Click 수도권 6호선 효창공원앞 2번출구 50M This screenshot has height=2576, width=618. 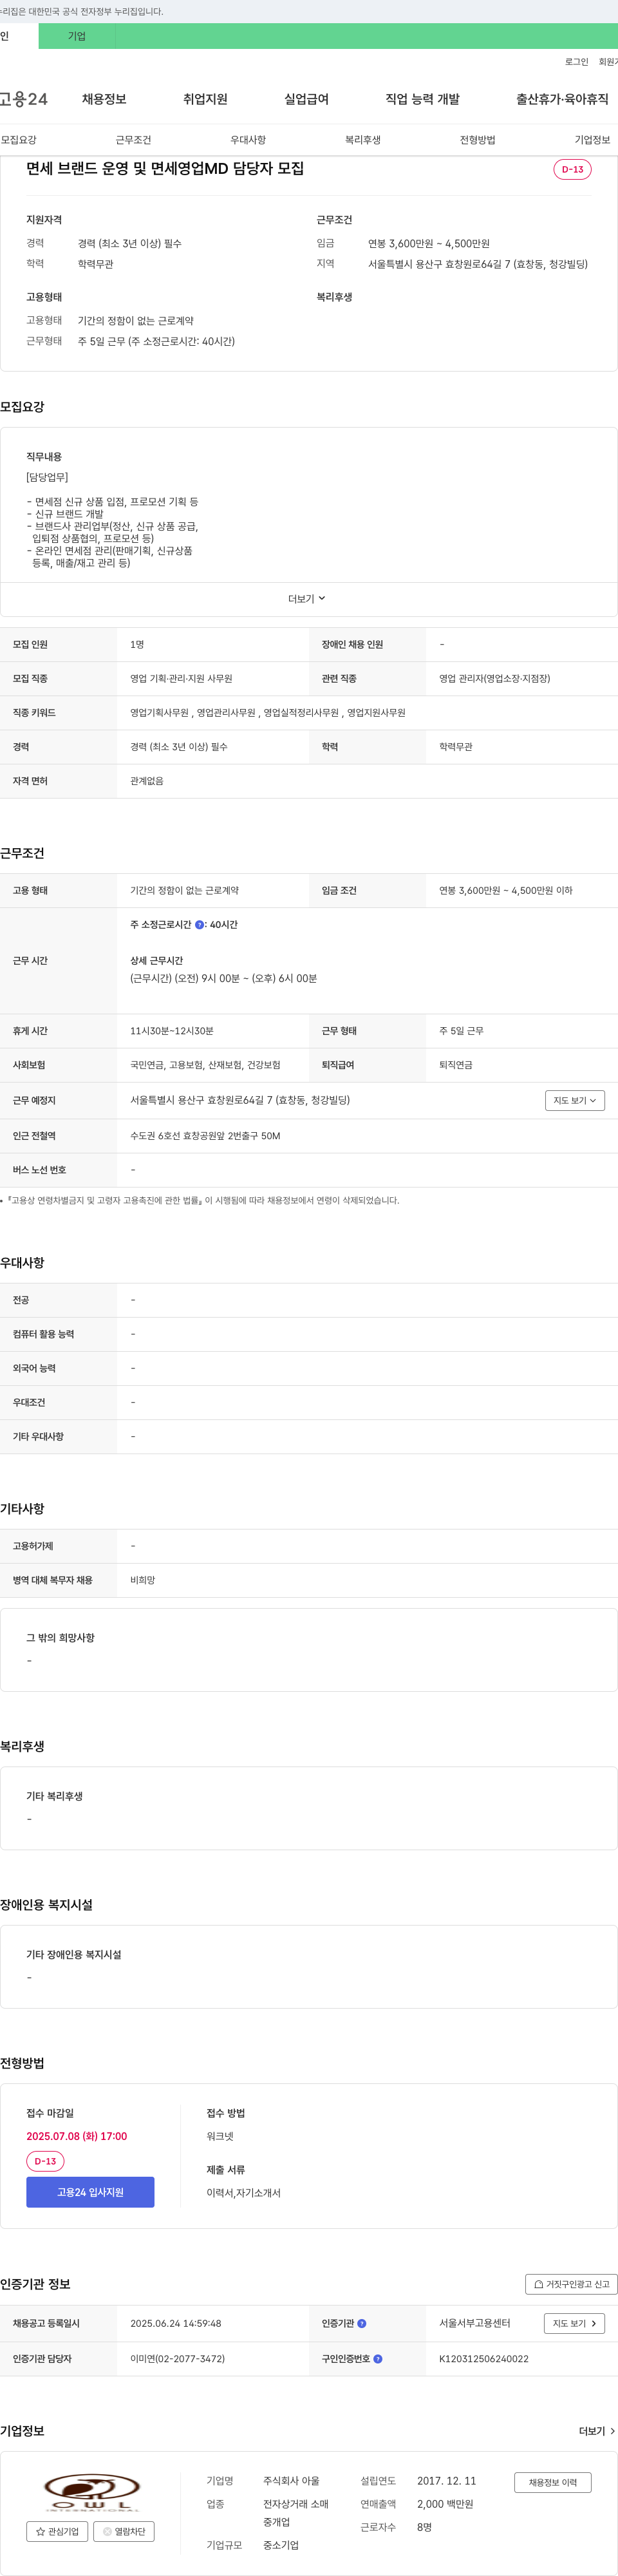(205, 1136)
